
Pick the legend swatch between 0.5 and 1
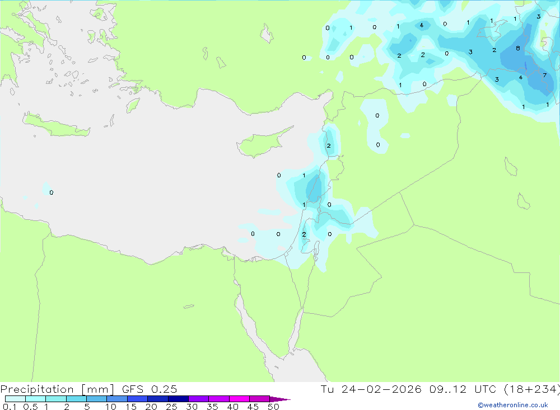click(x=35, y=399)
